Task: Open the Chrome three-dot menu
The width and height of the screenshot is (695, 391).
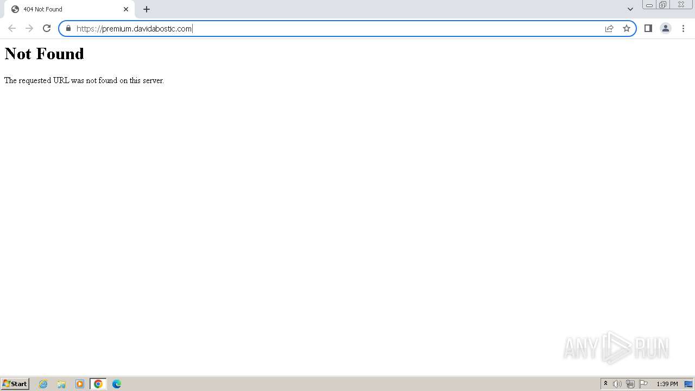Action: (683, 28)
